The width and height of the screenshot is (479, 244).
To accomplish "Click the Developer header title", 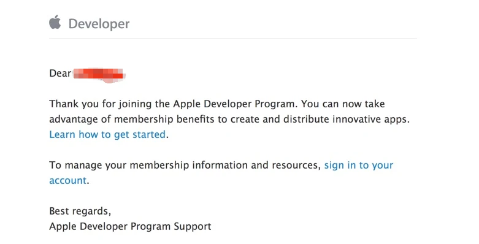I will click(99, 24).
